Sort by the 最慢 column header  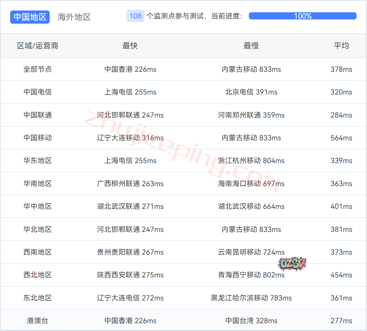251,46
